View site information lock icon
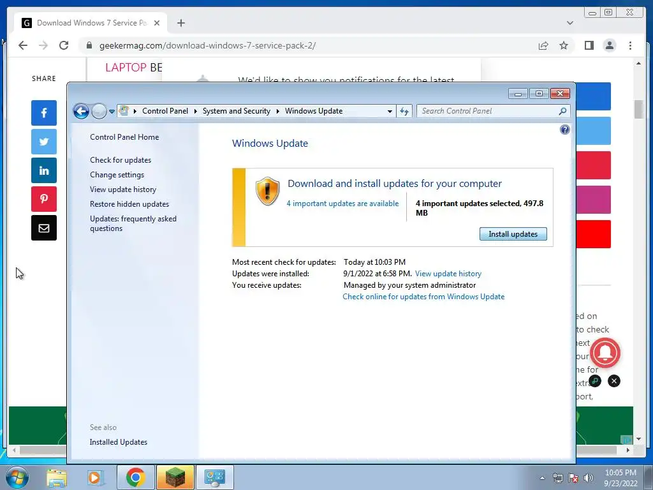The width and height of the screenshot is (653, 490). coord(89,45)
